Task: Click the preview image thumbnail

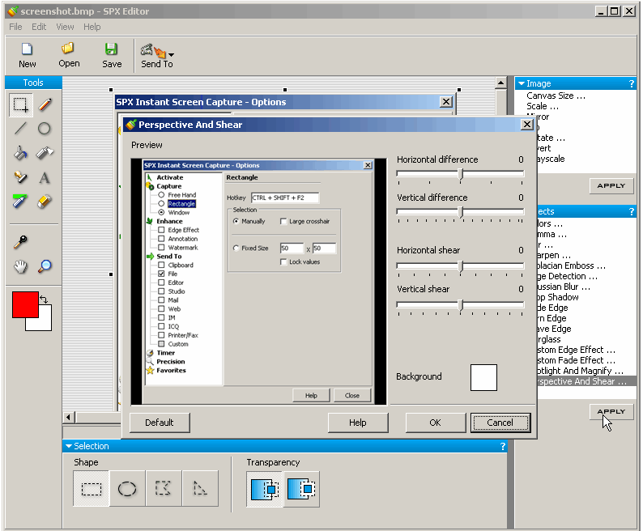Action: point(259,282)
